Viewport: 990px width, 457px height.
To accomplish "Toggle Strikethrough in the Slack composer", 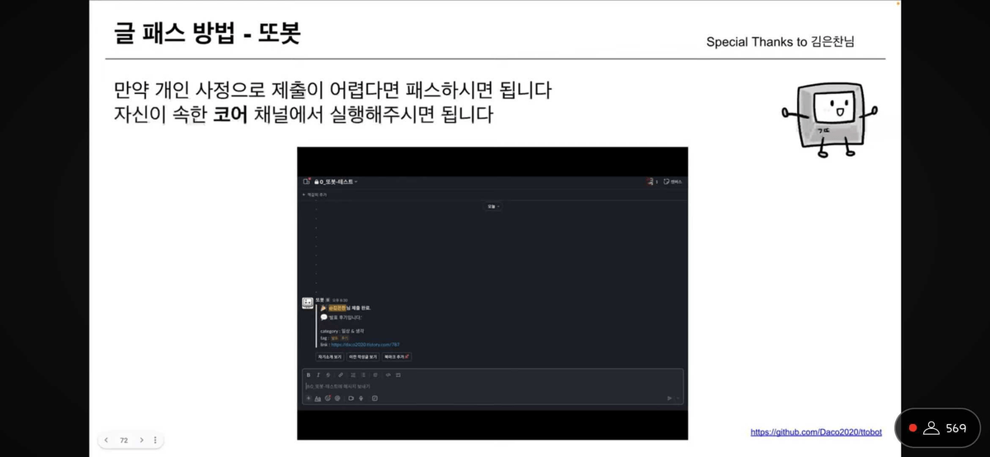I will coord(328,375).
